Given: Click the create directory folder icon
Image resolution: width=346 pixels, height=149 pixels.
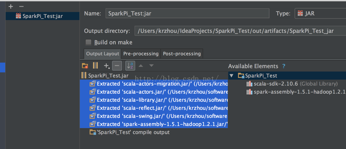Looking at the screenshot, I should 85,66.
